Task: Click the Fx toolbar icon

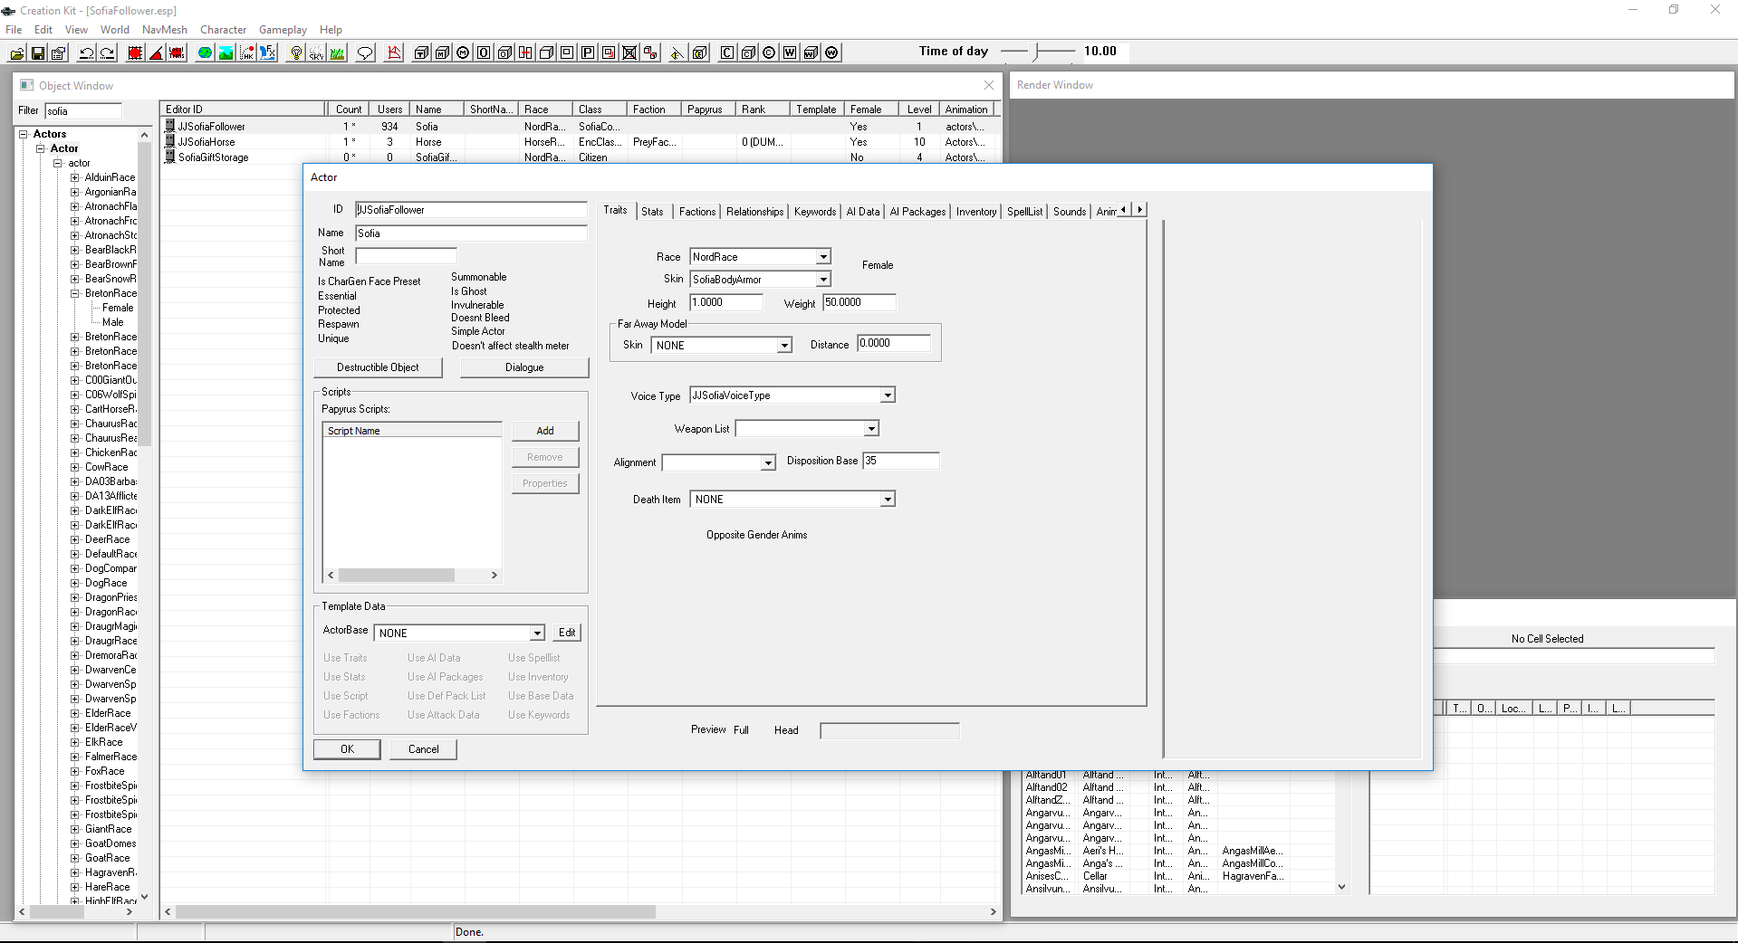Action: pyautogui.click(x=267, y=52)
